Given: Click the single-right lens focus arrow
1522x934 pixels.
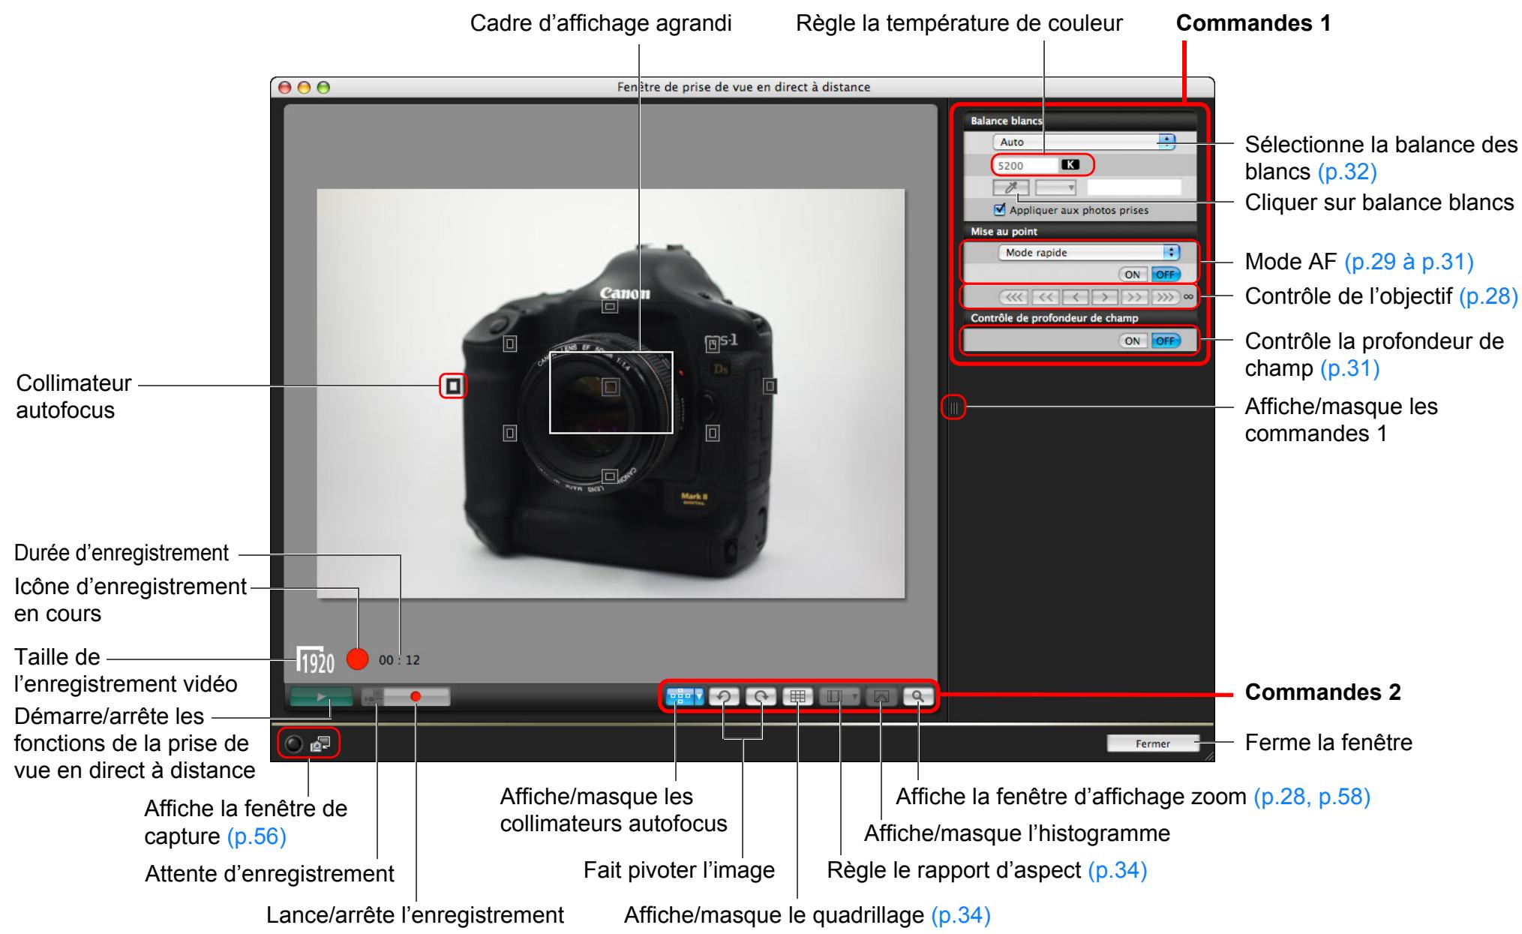Looking at the screenshot, I should point(1105,297).
